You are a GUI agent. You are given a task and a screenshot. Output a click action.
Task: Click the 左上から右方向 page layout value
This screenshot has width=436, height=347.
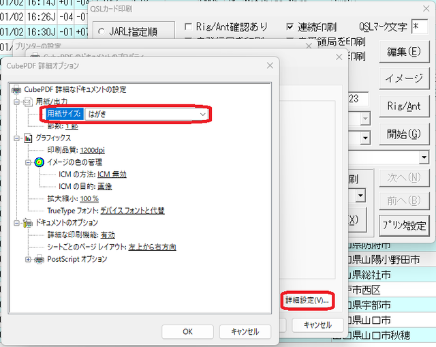pos(152,247)
